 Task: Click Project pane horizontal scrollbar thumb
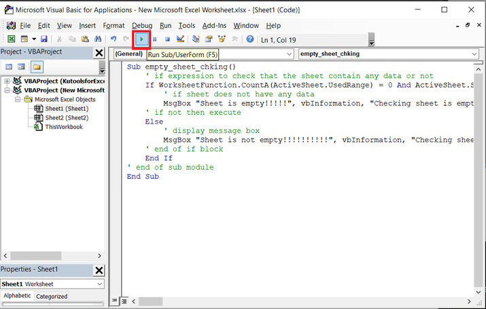coord(35,256)
